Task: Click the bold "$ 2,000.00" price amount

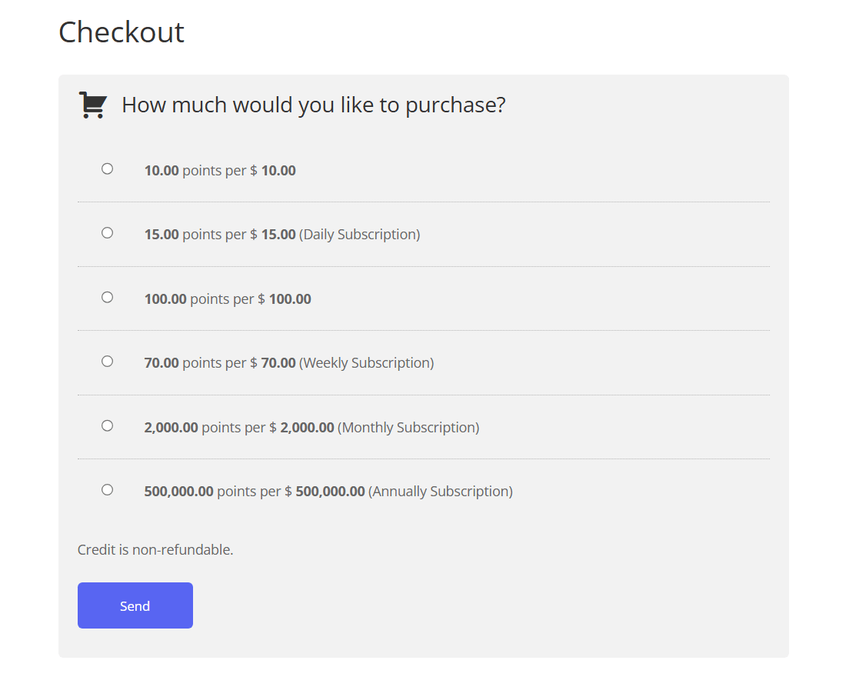Action: click(306, 428)
